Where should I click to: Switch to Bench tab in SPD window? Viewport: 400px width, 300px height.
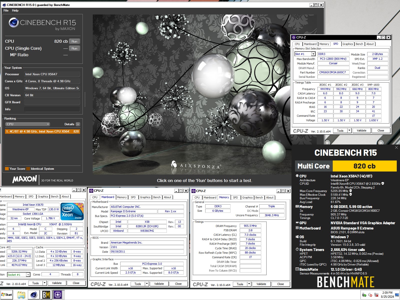point(359,44)
